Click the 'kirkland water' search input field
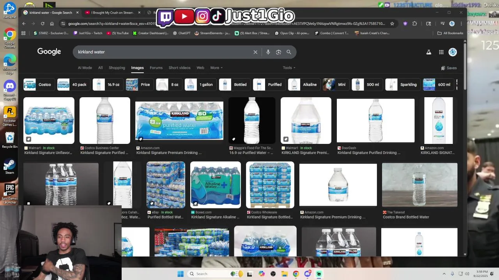Image resolution: width=499 pixels, height=280 pixels. pyautogui.click(x=164, y=52)
